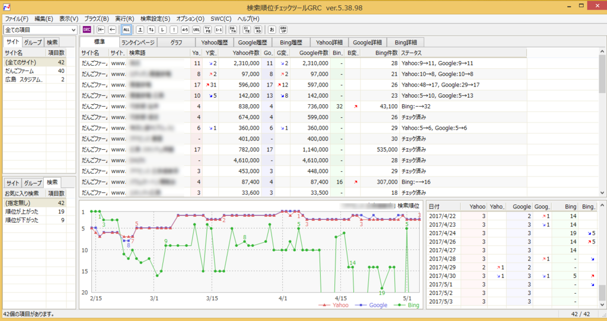This screenshot has width=607, height=321.
Task: Click the purple GRC toolbar icon
Action: click(87, 30)
